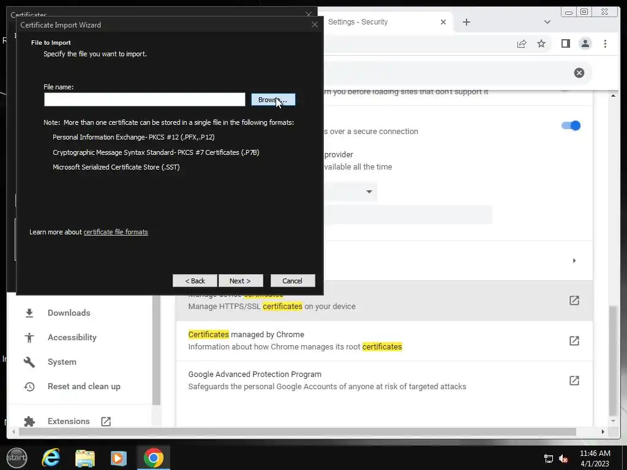Screen dimensions: 627x470
Task: Open the Chrome profile avatar
Action: pyautogui.click(x=585, y=43)
